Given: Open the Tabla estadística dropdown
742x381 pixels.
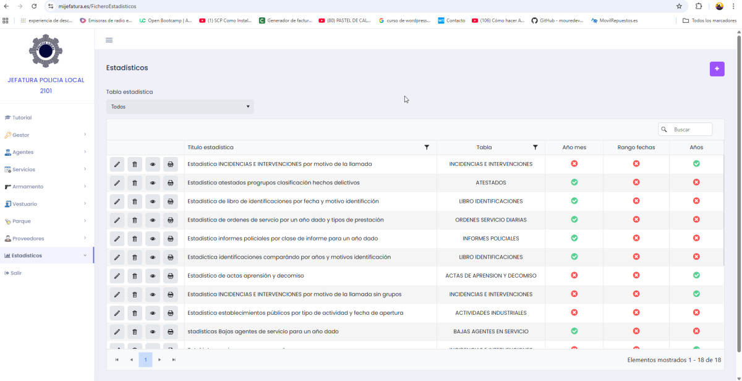Looking at the screenshot, I should click(x=180, y=106).
